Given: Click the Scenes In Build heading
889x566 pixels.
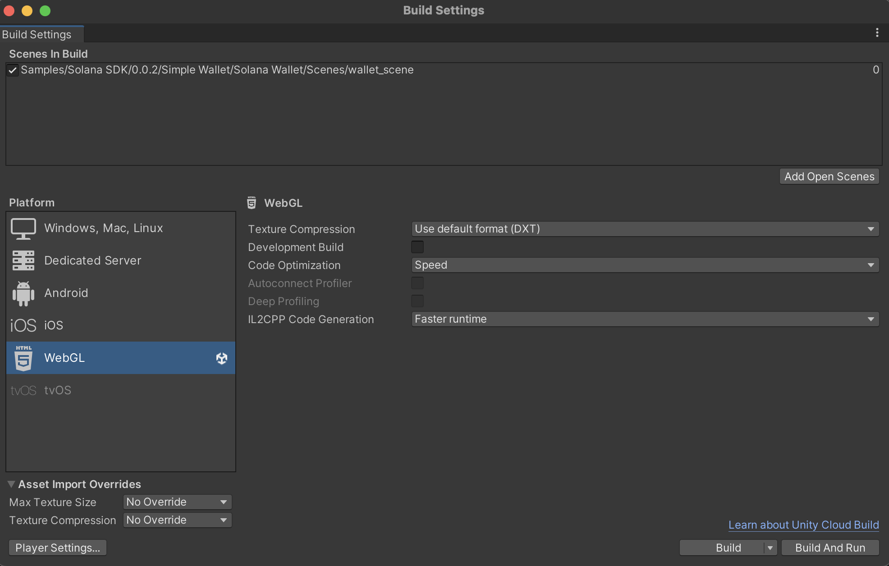Looking at the screenshot, I should 48,54.
